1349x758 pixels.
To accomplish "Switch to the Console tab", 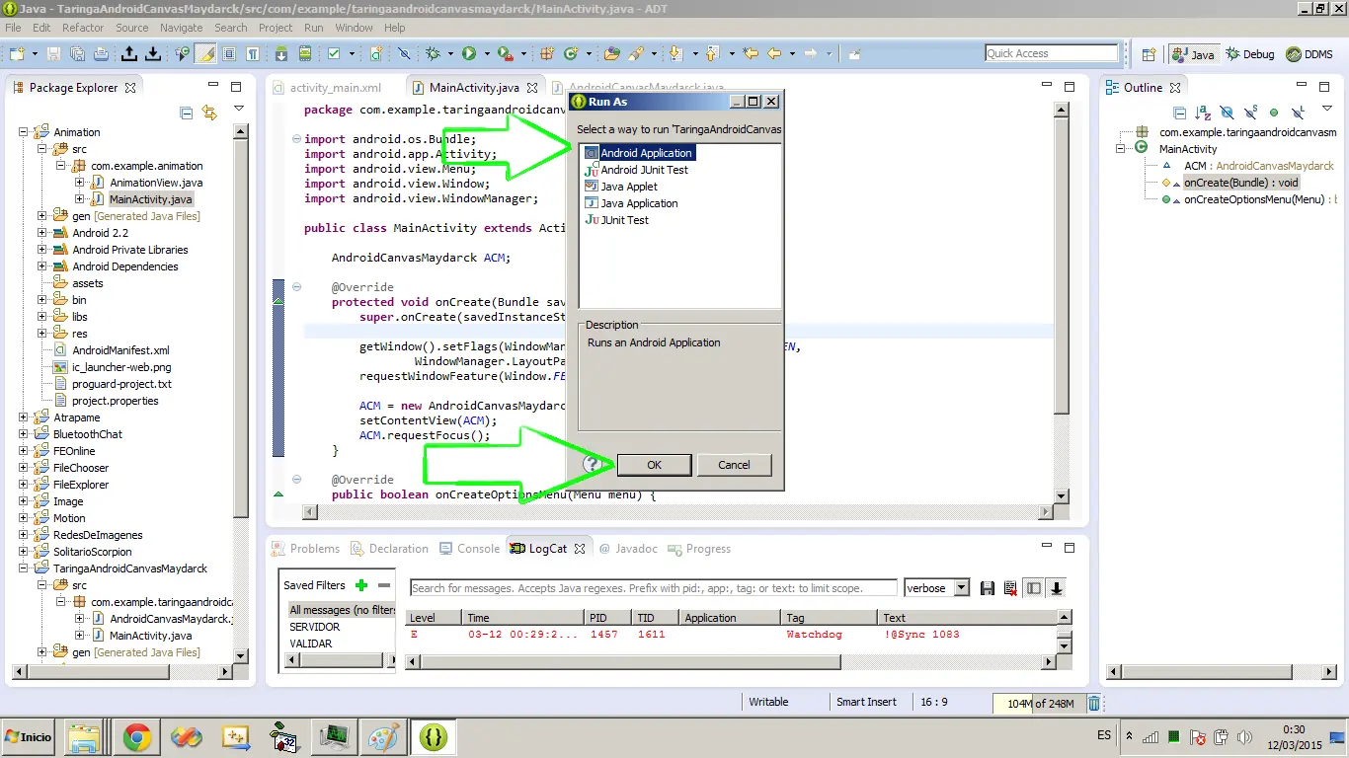I will click(x=470, y=549).
